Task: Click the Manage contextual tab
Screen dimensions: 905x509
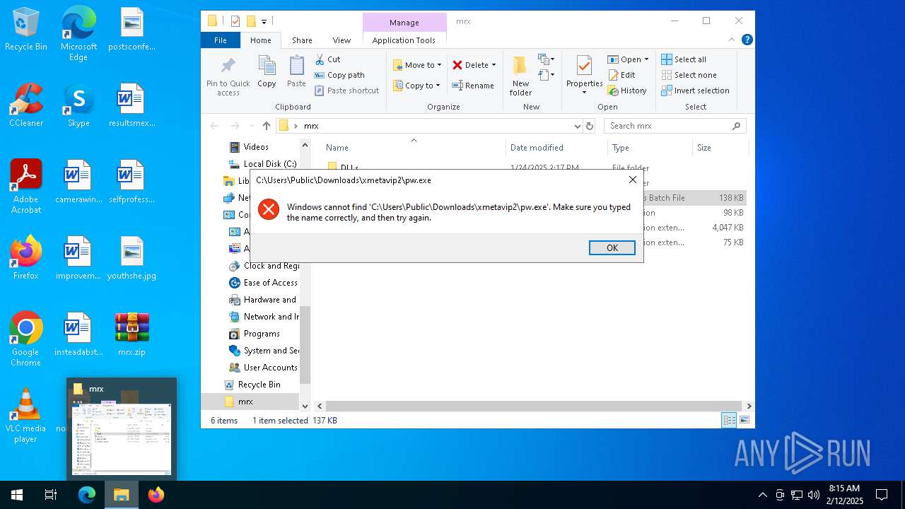Action: coord(404,23)
